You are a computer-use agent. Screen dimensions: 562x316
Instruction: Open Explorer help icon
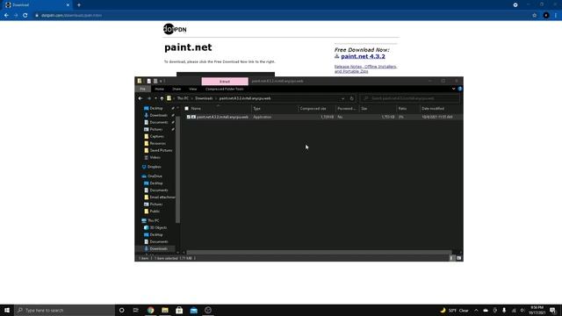point(459,89)
